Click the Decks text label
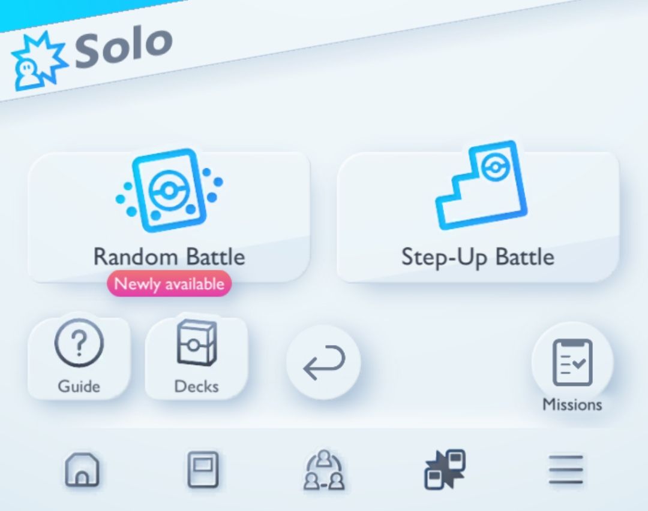 (x=196, y=387)
